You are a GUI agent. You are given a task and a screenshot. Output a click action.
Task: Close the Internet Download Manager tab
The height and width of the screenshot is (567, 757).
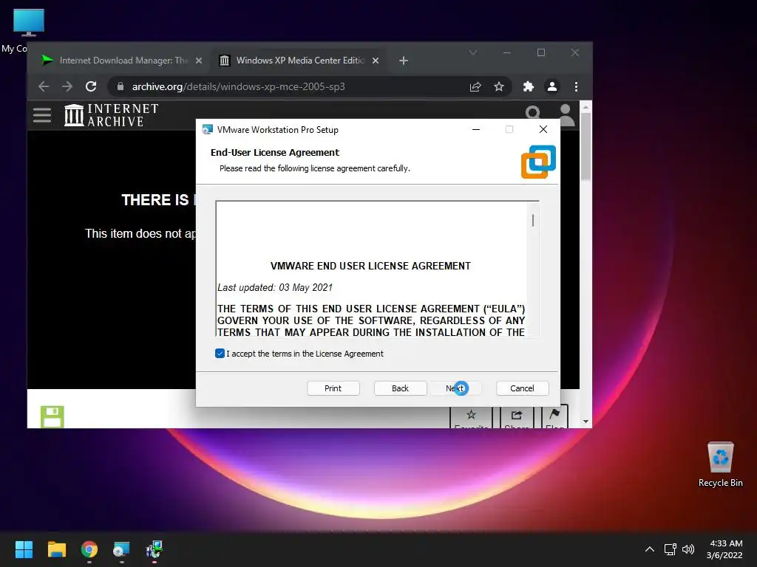point(198,61)
